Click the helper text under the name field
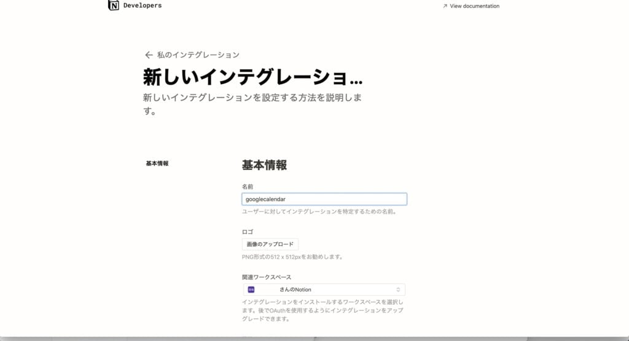629x341 pixels. tap(319, 212)
